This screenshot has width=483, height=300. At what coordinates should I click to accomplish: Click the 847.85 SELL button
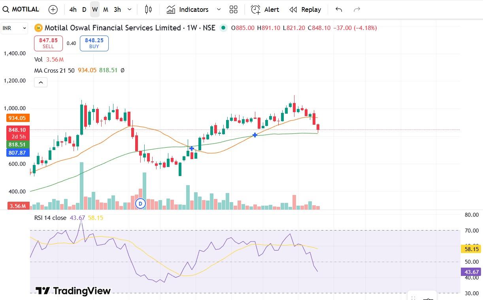click(48, 43)
